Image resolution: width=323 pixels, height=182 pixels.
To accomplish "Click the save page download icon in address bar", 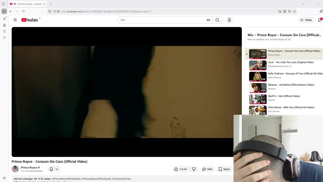I will coord(285,11).
